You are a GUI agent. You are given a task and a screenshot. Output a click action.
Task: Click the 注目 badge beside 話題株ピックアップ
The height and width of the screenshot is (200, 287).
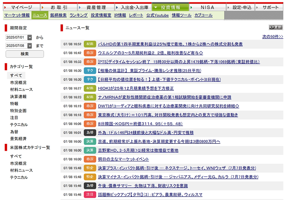(x=90, y=195)
